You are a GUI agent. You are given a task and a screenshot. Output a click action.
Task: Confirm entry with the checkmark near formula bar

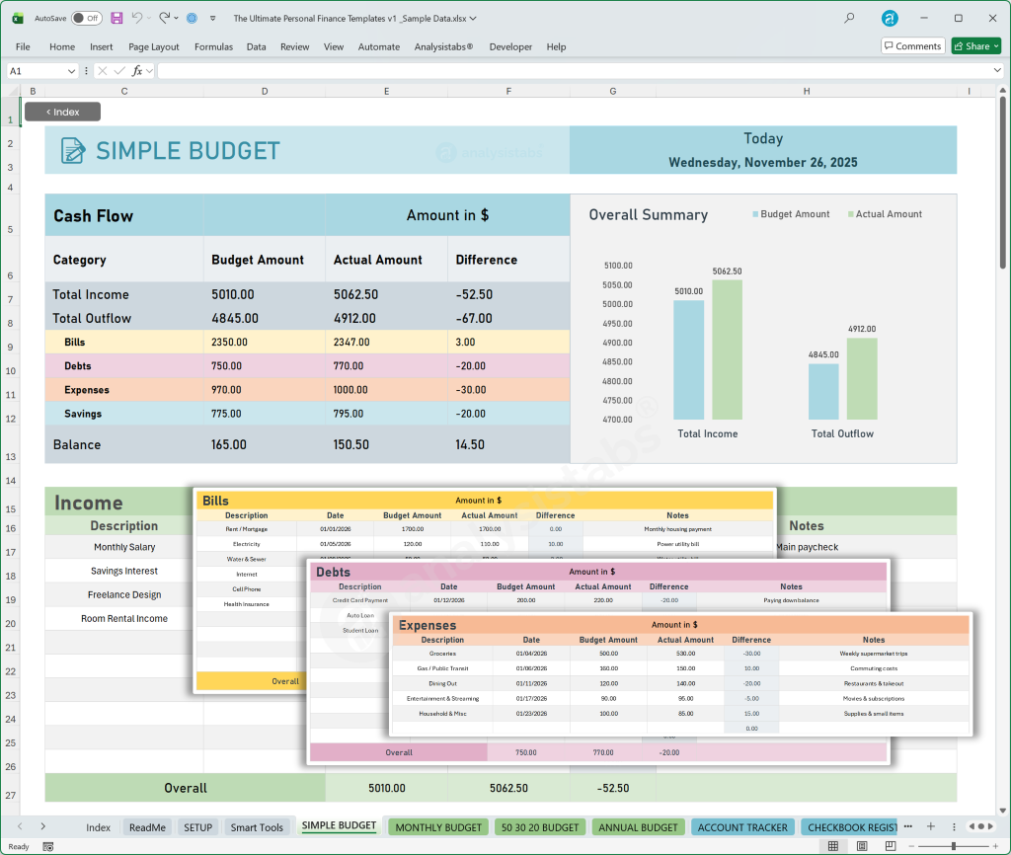(118, 70)
